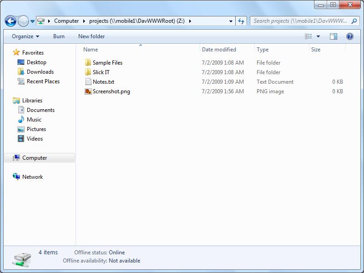Sort by the Date modified column
Image resolution: width=364 pixels, height=273 pixels.
click(219, 50)
